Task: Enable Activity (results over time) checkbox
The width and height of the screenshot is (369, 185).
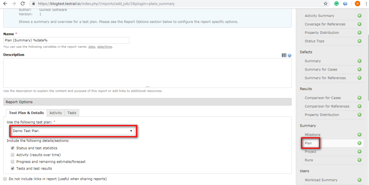Action: 13,155
